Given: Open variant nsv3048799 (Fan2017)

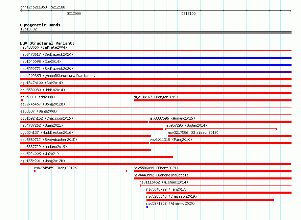Looking at the screenshot, I should [x=166, y=189].
